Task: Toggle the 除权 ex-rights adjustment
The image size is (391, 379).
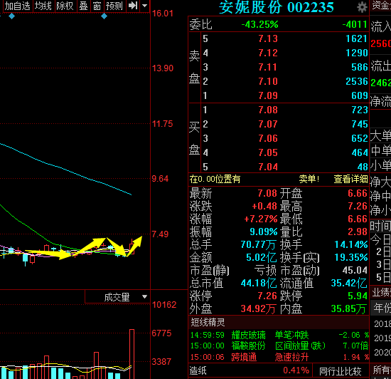Action: tap(65, 6)
